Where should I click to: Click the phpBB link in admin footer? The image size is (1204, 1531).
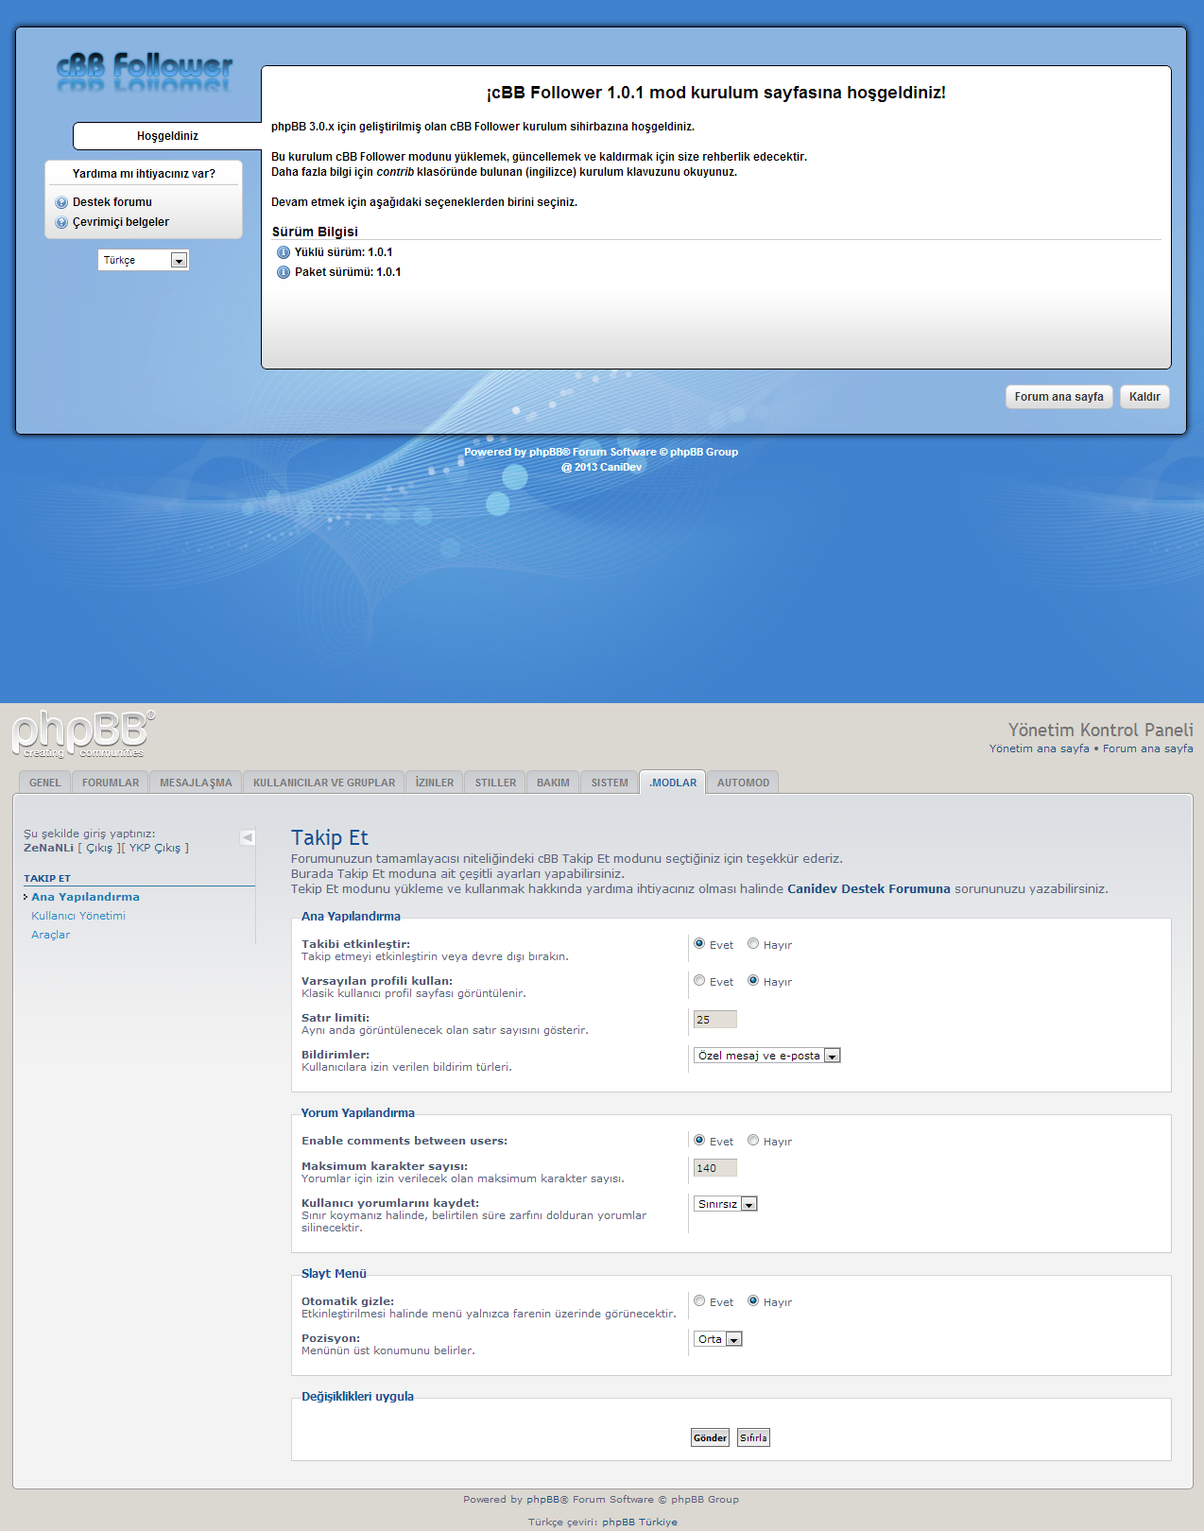pos(543,1499)
